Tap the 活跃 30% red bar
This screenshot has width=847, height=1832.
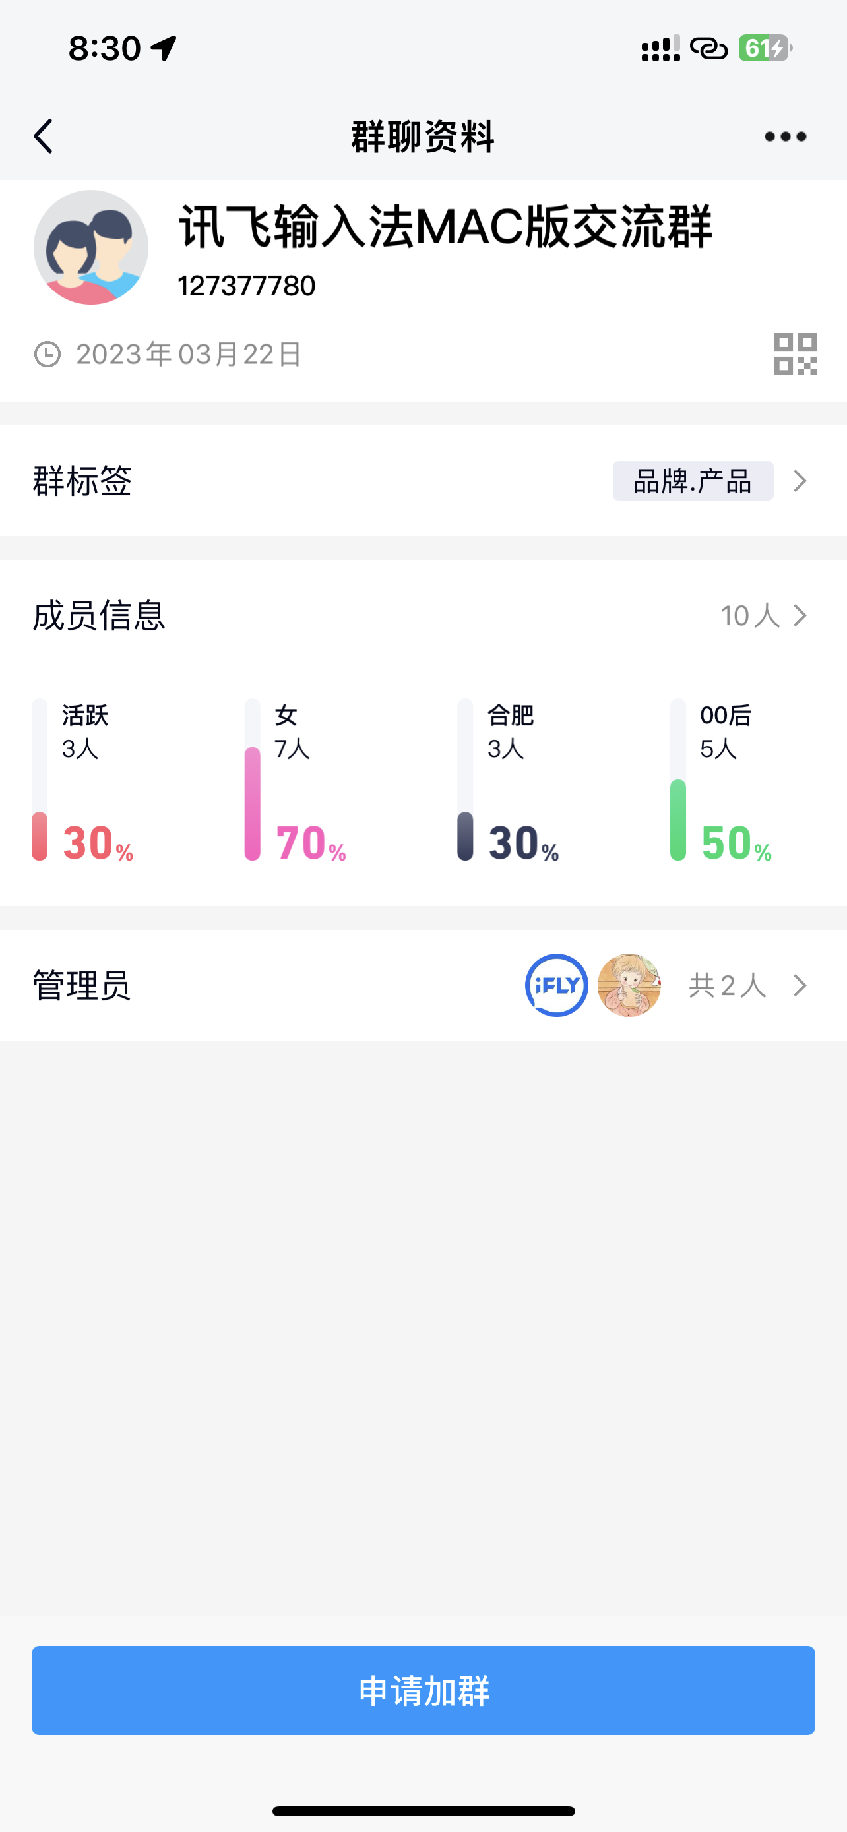40,836
